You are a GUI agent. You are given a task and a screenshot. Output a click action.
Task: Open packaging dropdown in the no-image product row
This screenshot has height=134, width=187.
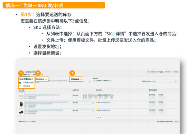click(x=83, y=96)
